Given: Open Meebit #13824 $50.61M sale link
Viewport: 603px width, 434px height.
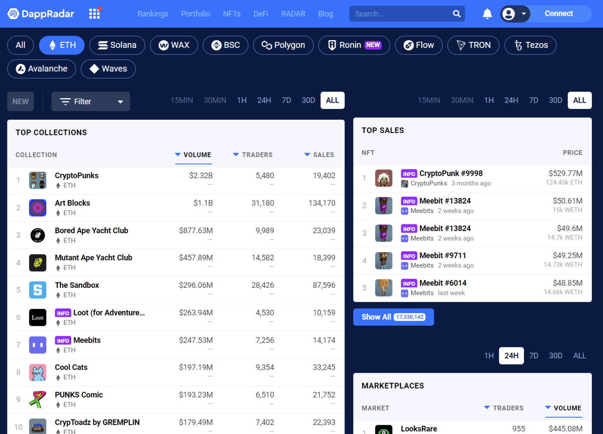Looking at the screenshot, I should coord(445,201).
